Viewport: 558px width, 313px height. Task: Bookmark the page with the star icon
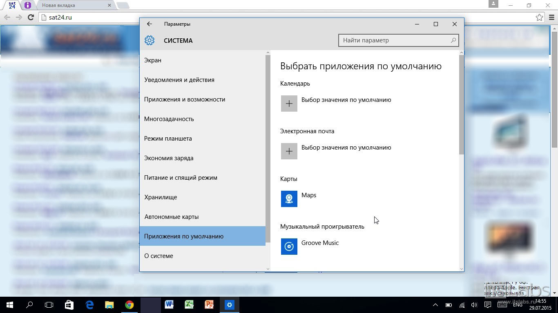(539, 18)
